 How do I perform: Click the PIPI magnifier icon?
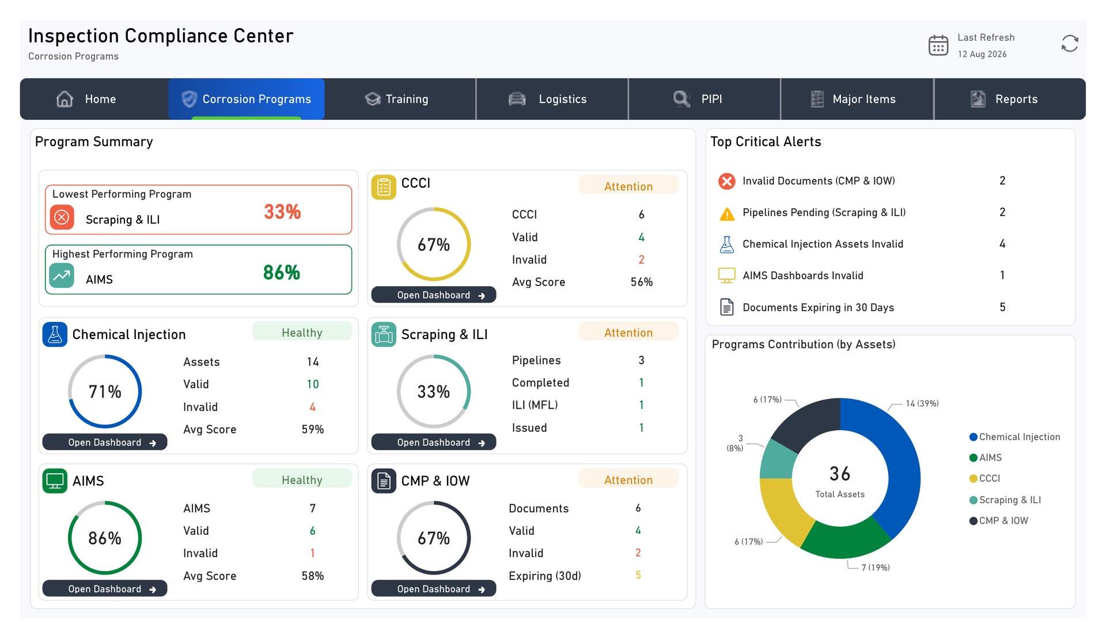681,99
